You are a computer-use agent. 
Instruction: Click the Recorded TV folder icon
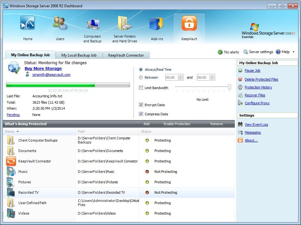(11, 192)
